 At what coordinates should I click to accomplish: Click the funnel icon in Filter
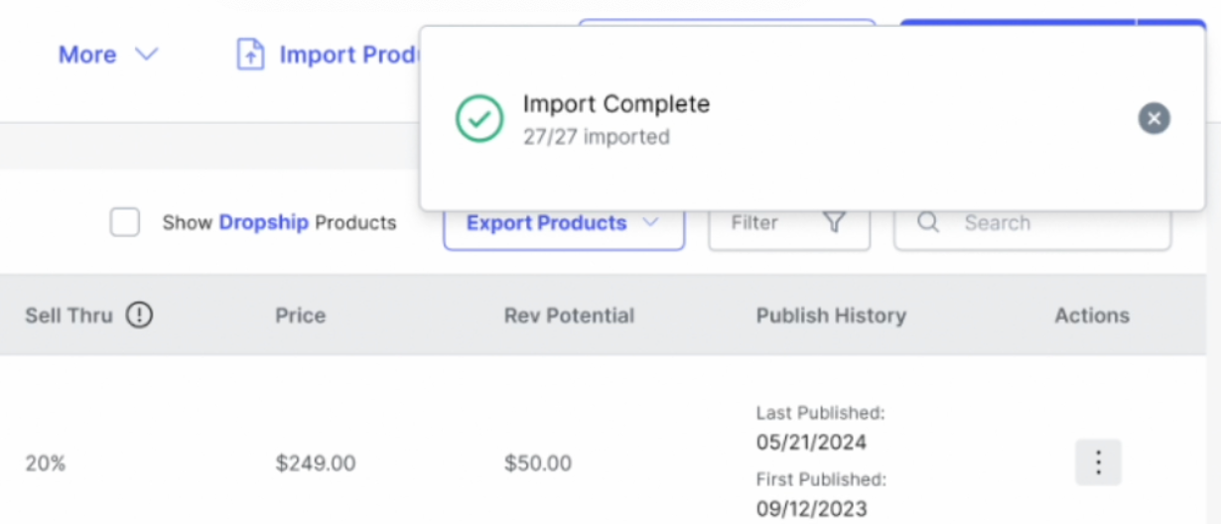pos(834,223)
